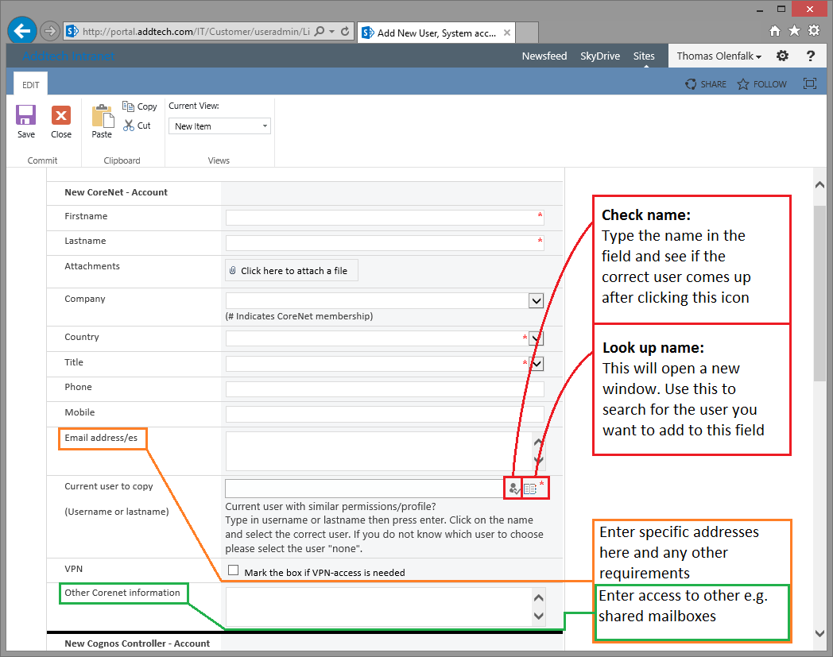This screenshot has width=833, height=657.
Task: Click into the Mobile field
Action: click(385, 414)
